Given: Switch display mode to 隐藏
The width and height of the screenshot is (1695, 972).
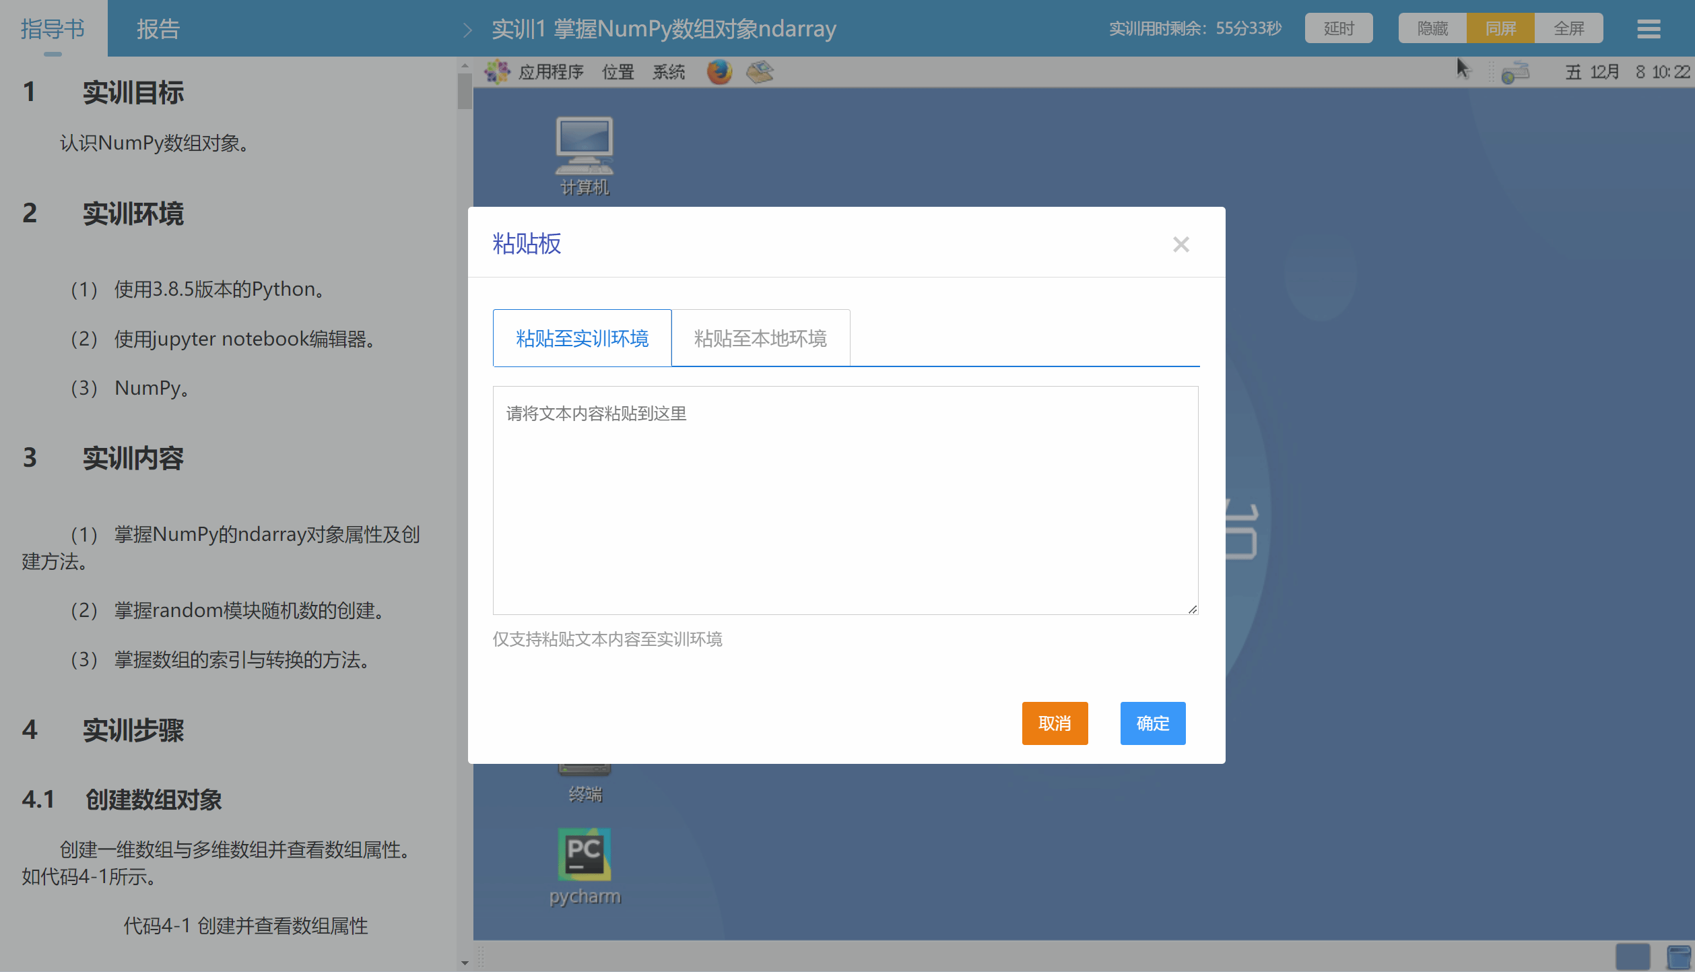Looking at the screenshot, I should [x=1432, y=28].
